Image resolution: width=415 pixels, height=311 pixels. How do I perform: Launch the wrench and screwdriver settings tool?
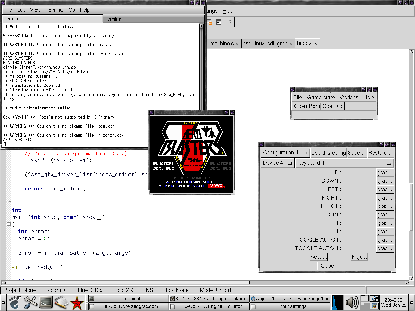coord(30,303)
